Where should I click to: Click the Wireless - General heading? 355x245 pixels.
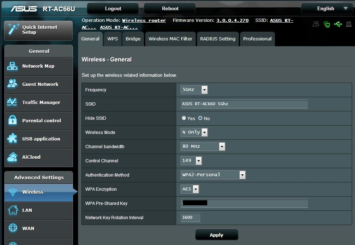pyautogui.click(x=107, y=59)
